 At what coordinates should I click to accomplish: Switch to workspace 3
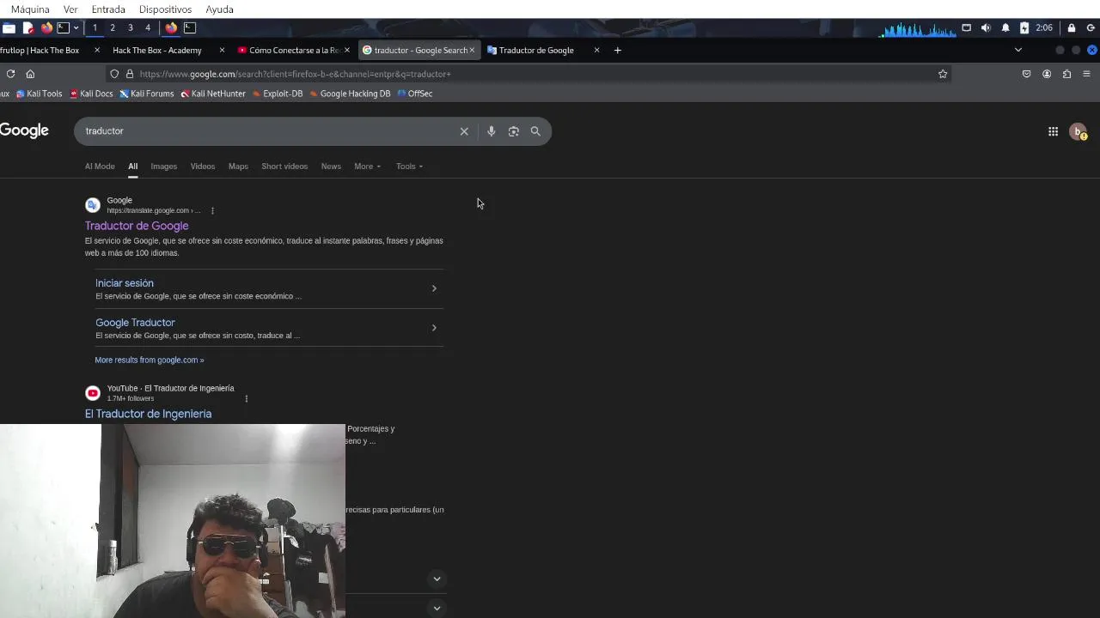tap(131, 27)
